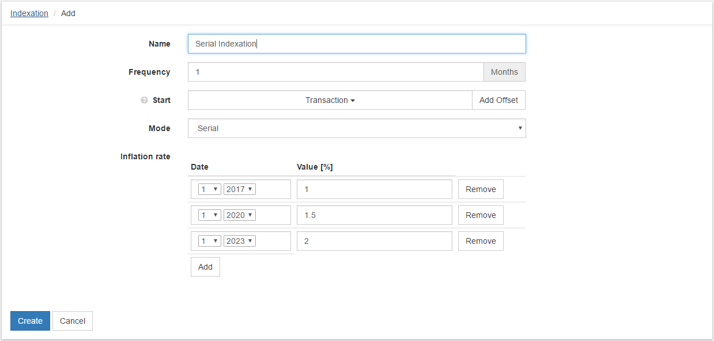Click the Add Offset button

pyautogui.click(x=498, y=100)
